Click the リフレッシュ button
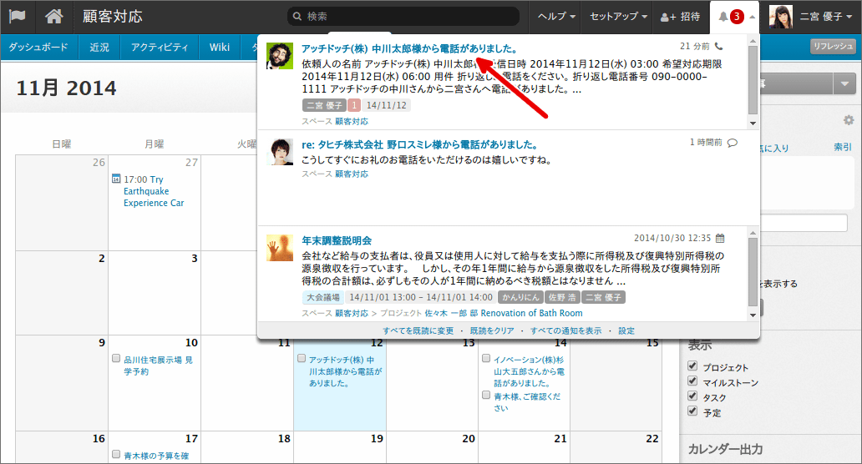The height and width of the screenshot is (464, 862). (833, 47)
